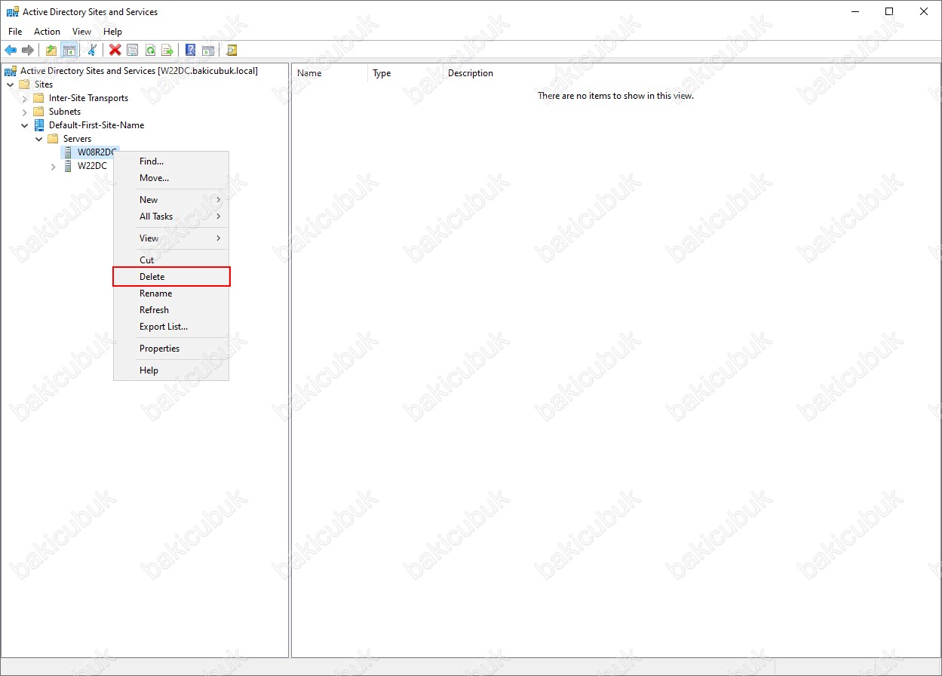This screenshot has height=676, width=942.
Task: Click the app icon in the title bar
Action: 13,12
